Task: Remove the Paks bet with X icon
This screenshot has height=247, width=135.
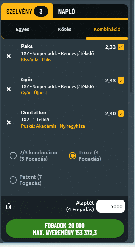Action: pos(9,56)
